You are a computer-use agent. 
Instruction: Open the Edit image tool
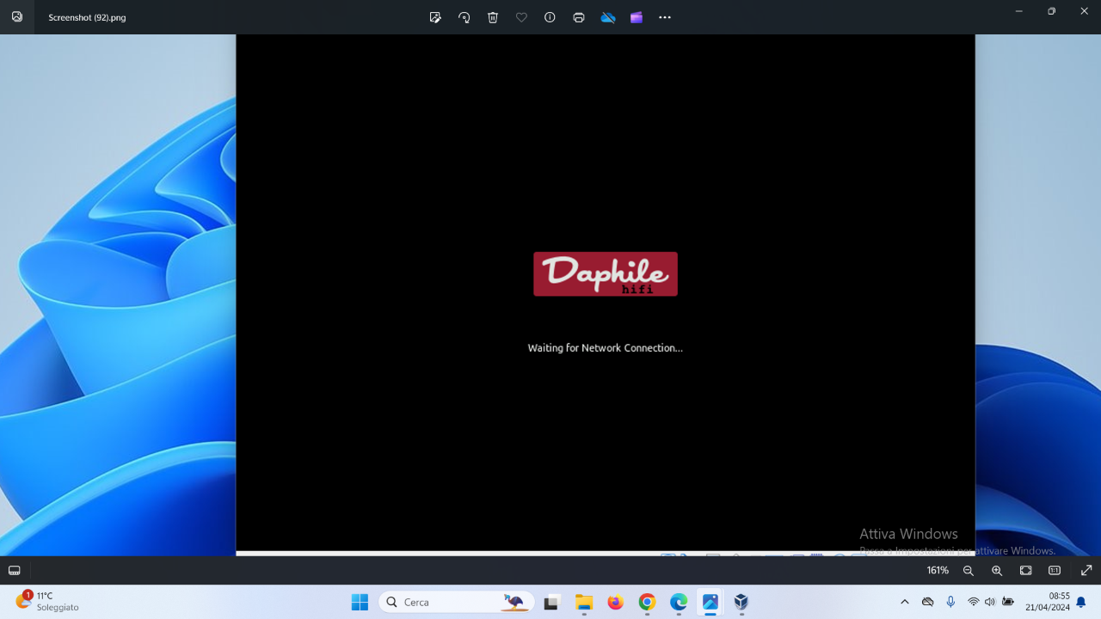[435, 17]
